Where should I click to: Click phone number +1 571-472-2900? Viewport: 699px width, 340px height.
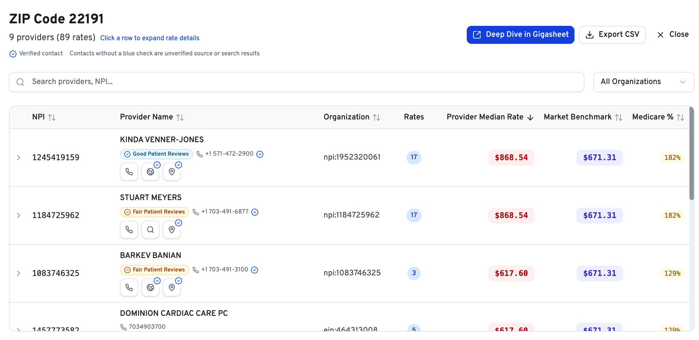pyautogui.click(x=229, y=154)
